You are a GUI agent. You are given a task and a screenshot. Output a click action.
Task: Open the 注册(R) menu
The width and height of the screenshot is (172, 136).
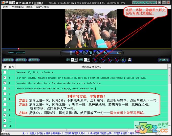[30, 7]
